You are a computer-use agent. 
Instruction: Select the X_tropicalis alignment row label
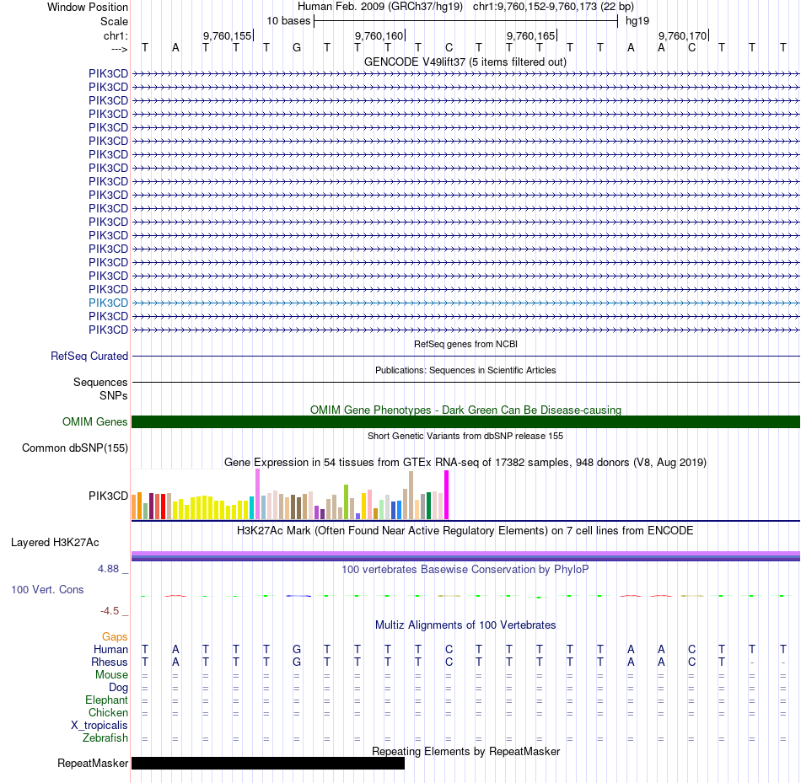pyautogui.click(x=99, y=726)
